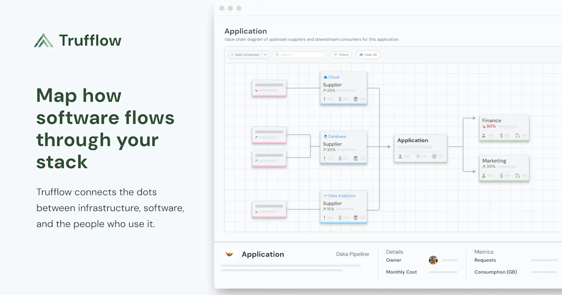This screenshot has height=295, width=562.
Task: Click the Search input field
Action: click(x=299, y=55)
